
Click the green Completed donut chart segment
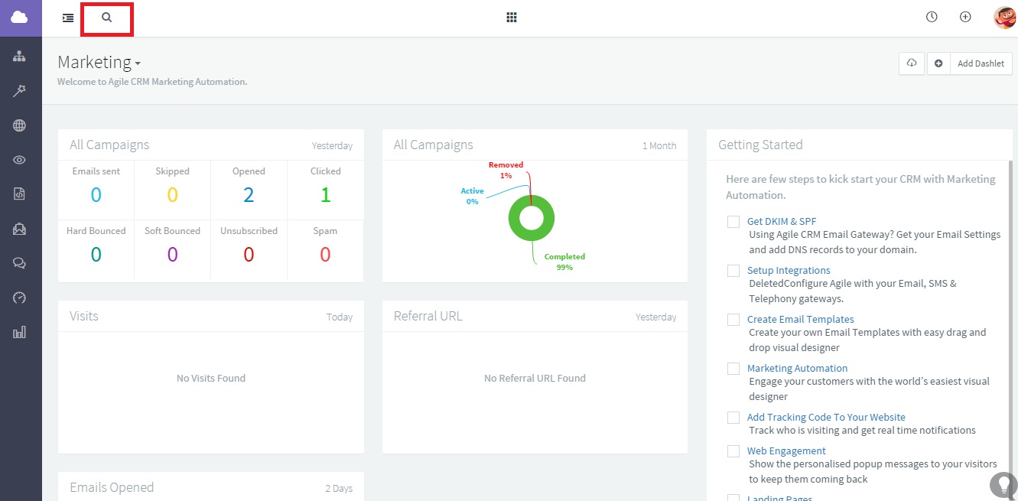[x=532, y=236]
